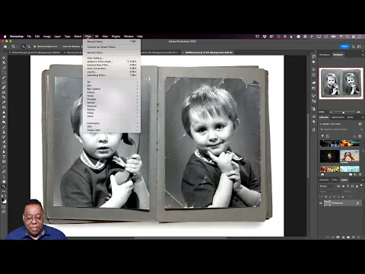Choose Camera Raw Filter from Filter menu
Image resolution: width=365 pixels, height=274 pixels.
pyautogui.click(x=112, y=65)
